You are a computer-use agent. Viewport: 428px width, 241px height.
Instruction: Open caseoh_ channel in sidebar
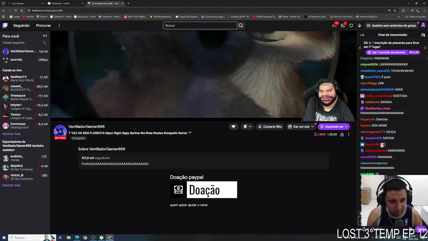[25, 88]
